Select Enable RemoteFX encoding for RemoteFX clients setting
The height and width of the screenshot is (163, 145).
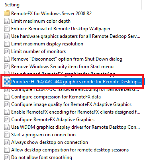click(76, 112)
